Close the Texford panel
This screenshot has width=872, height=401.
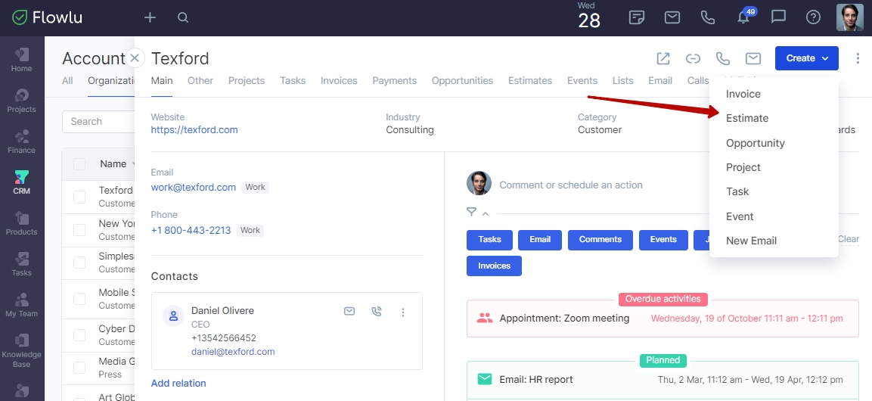135,58
